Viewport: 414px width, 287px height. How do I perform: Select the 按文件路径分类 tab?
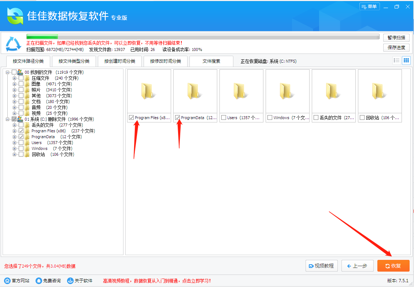click(28, 61)
